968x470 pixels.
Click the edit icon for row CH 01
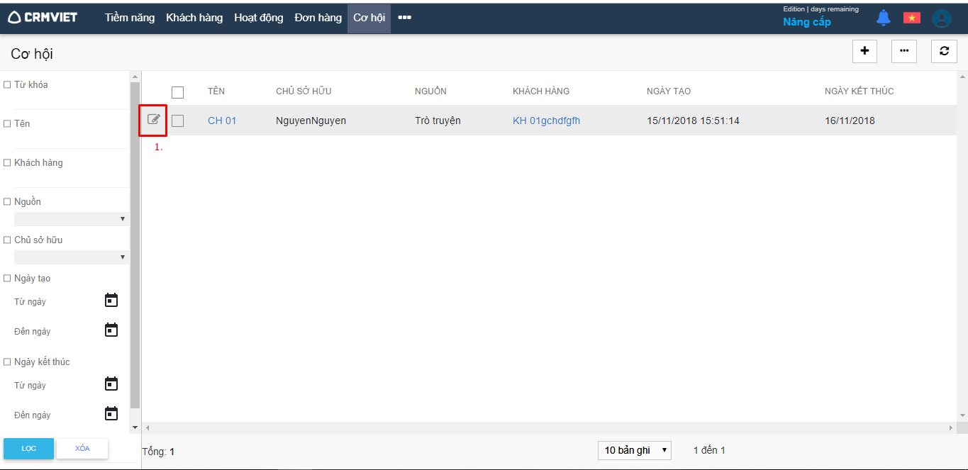click(153, 120)
